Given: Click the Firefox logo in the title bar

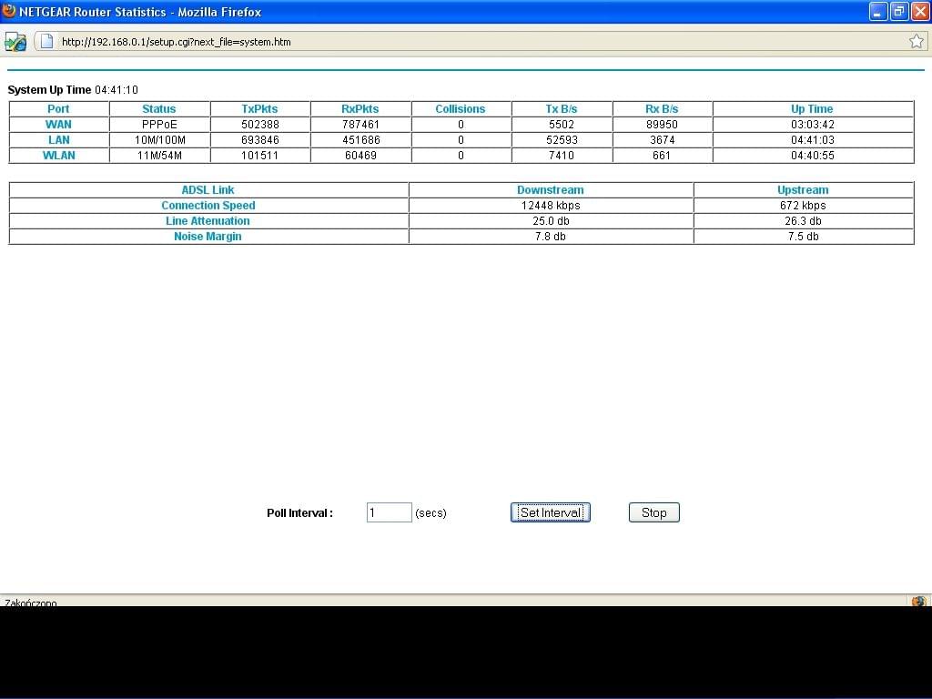Looking at the screenshot, I should [9, 12].
